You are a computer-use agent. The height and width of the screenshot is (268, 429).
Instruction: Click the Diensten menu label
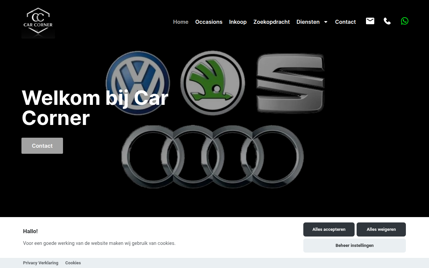pos(308,22)
